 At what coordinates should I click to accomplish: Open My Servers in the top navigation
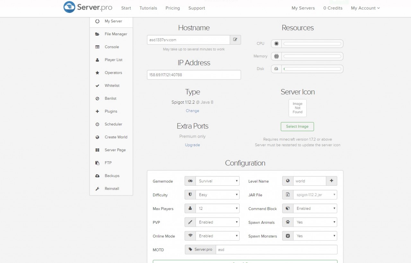point(303,8)
